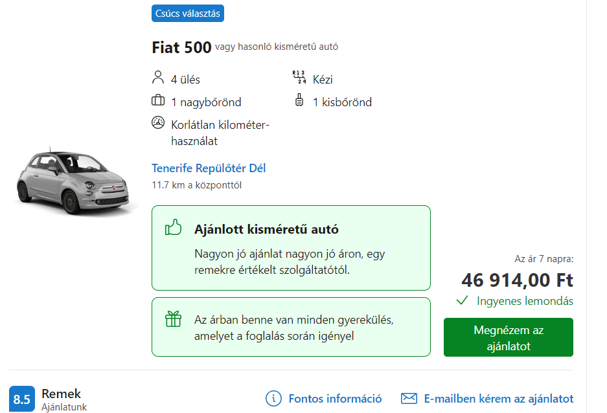Click the 8.5 rating score badge
The image size is (607, 413).
coord(22,399)
